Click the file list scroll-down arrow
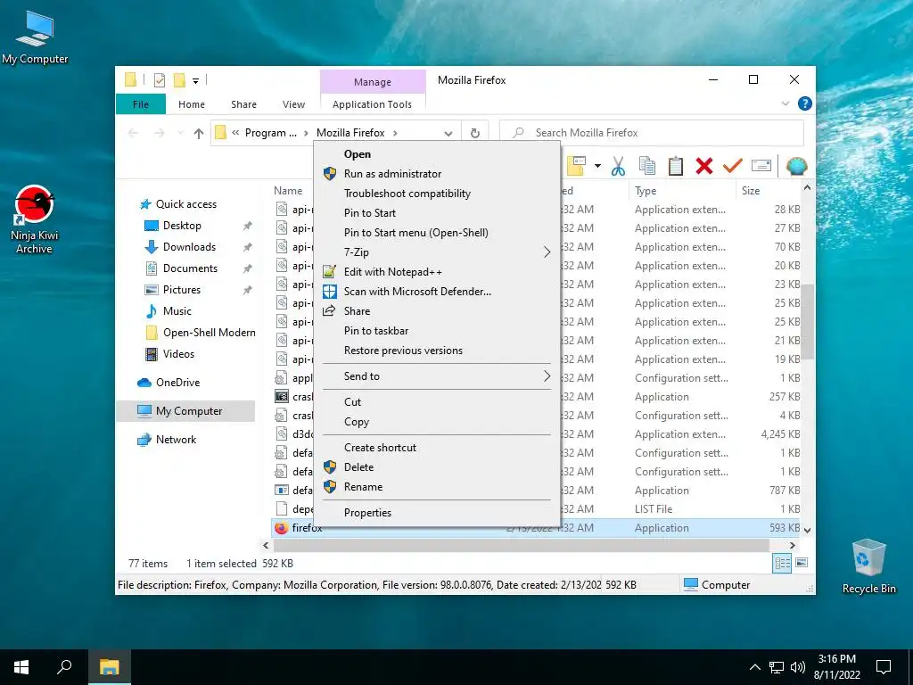 pos(807,530)
